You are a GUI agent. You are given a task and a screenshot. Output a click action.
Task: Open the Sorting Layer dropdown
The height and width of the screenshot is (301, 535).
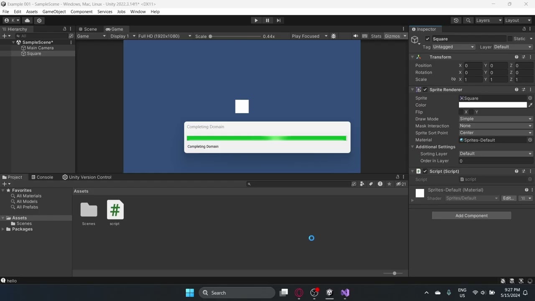(496, 153)
